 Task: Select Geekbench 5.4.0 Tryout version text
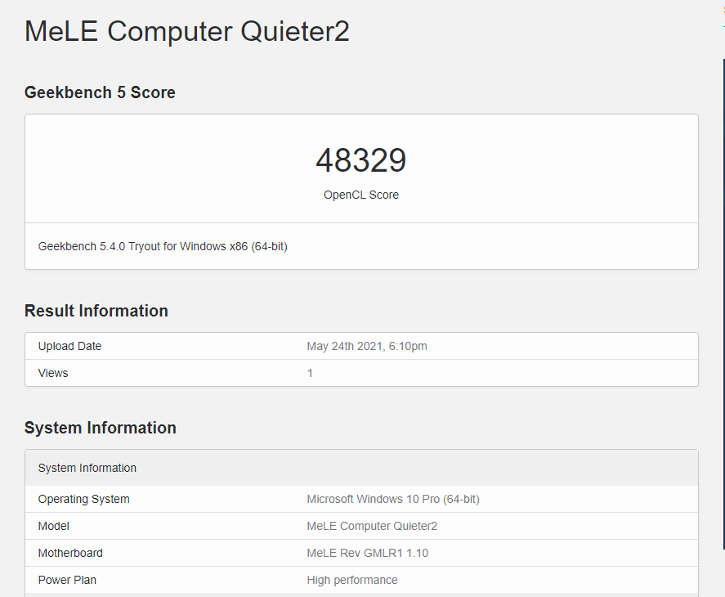[163, 246]
